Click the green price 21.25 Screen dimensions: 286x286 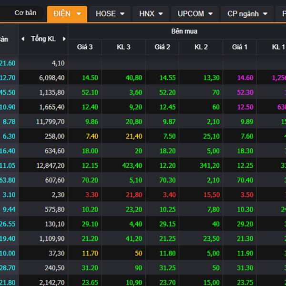pyautogui.click(x=167, y=239)
